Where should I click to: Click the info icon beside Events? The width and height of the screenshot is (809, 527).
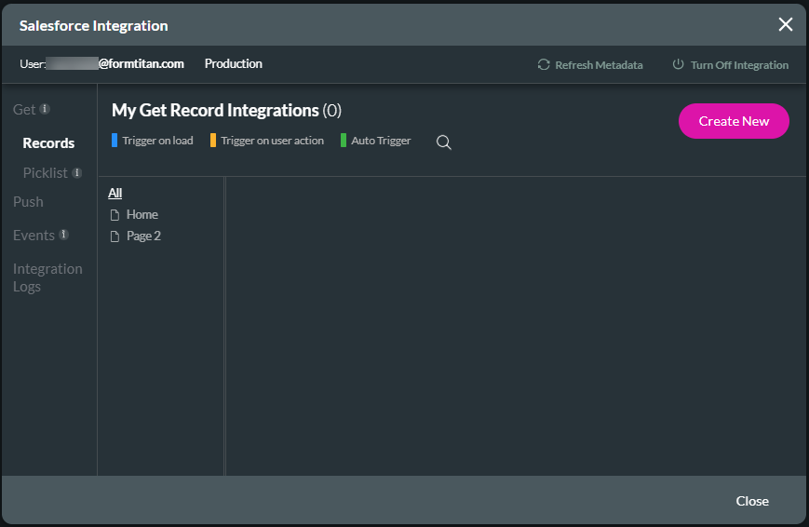pos(64,235)
